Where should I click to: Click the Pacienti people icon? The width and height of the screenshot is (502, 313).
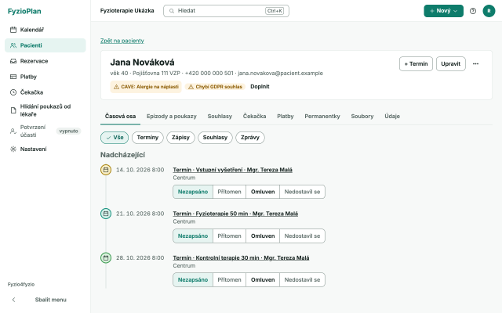(13, 45)
